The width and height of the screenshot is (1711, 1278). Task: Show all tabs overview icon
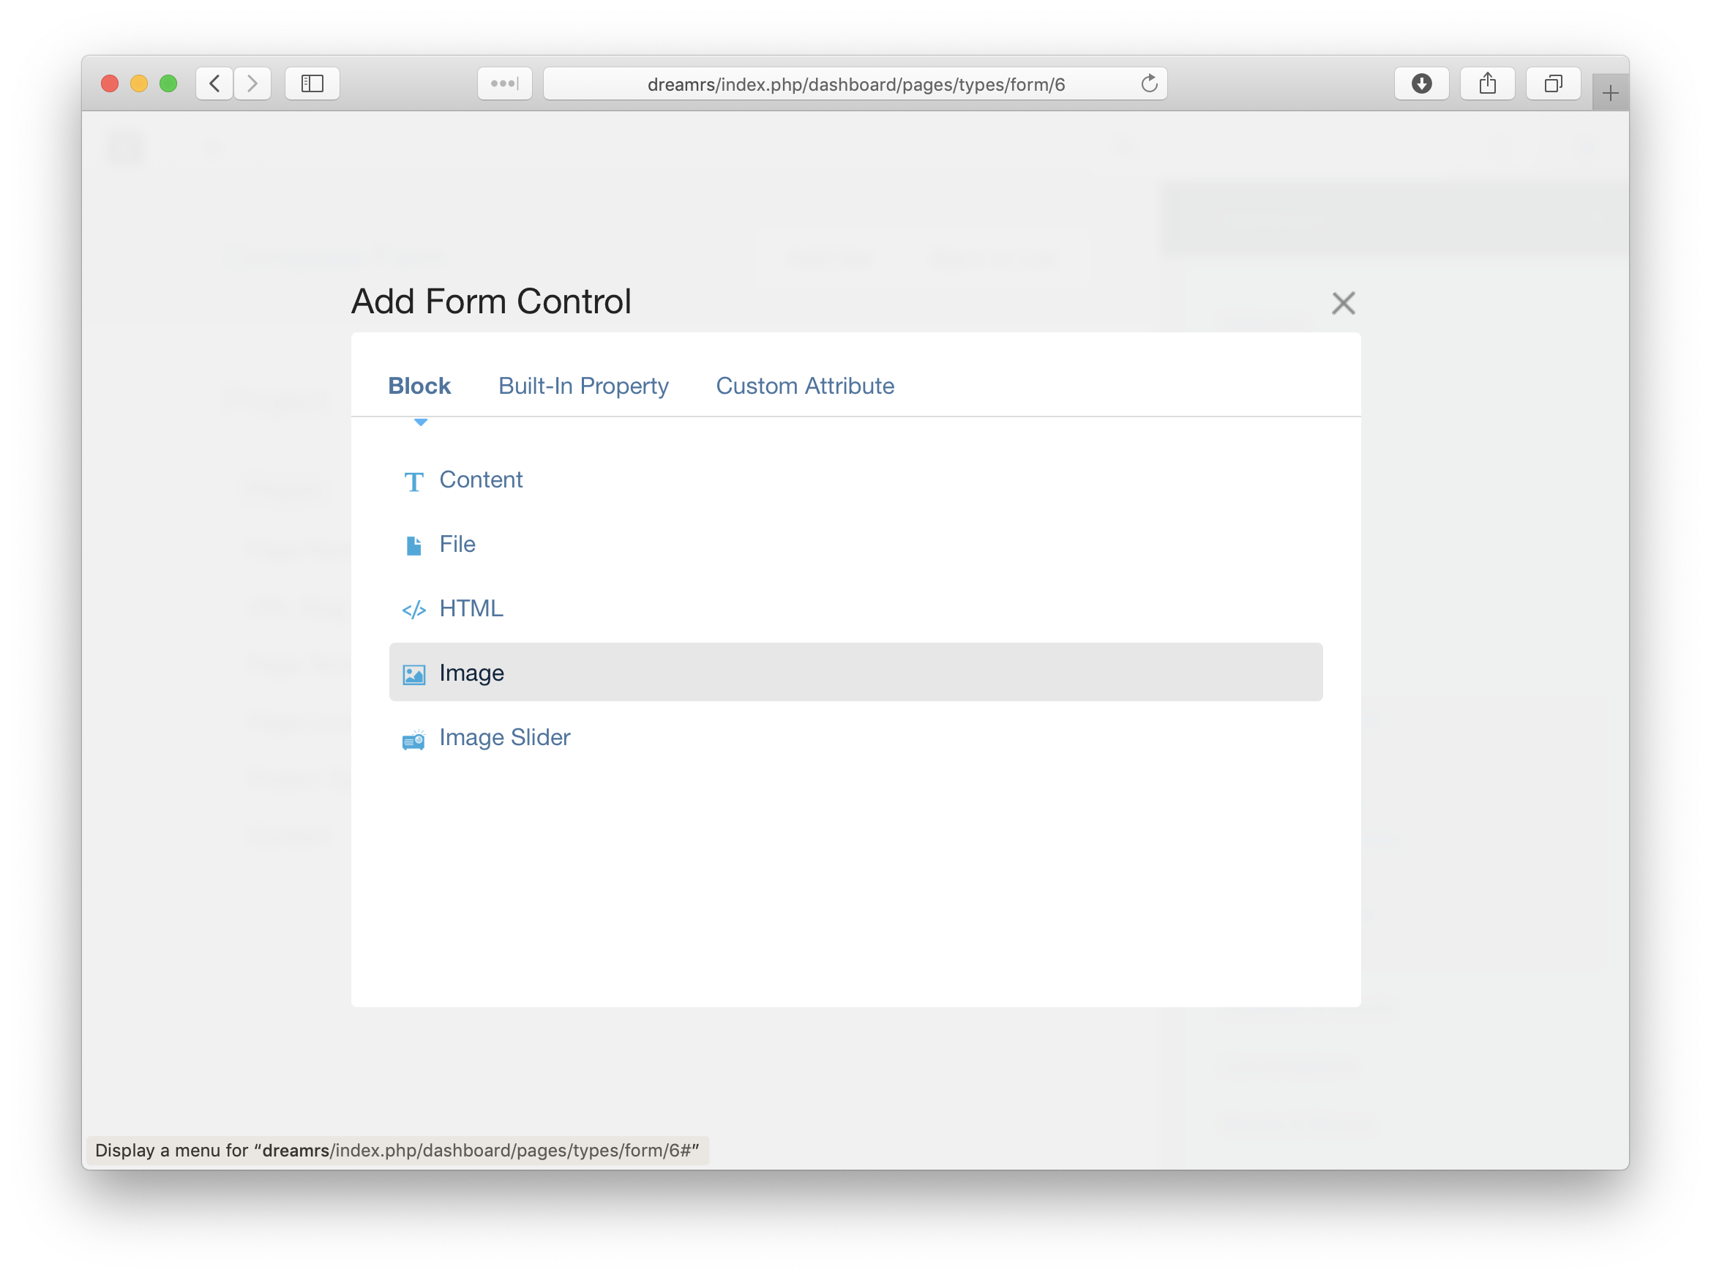tap(1552, 83)
